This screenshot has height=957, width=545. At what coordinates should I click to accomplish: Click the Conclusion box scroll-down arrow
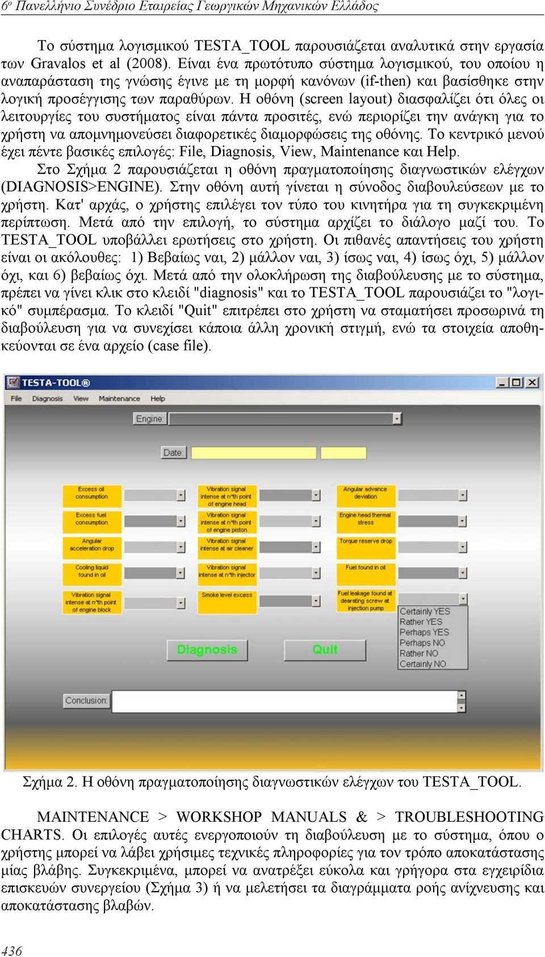[x=462, y=708]
